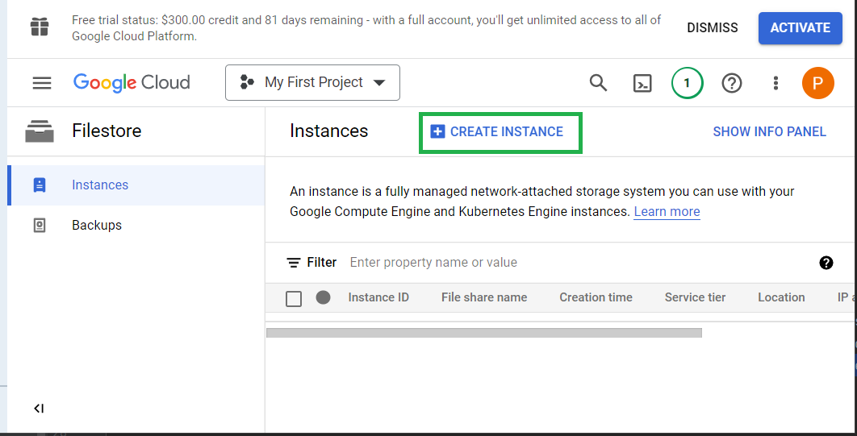Viewport: 857px width, 436px height.
Task: Click the horizontal table scrollbar
Action: [483, 333]
